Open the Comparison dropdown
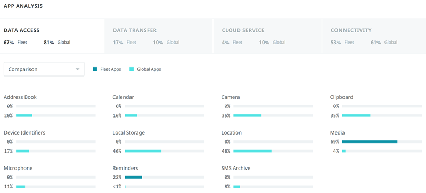 (44, 69)
